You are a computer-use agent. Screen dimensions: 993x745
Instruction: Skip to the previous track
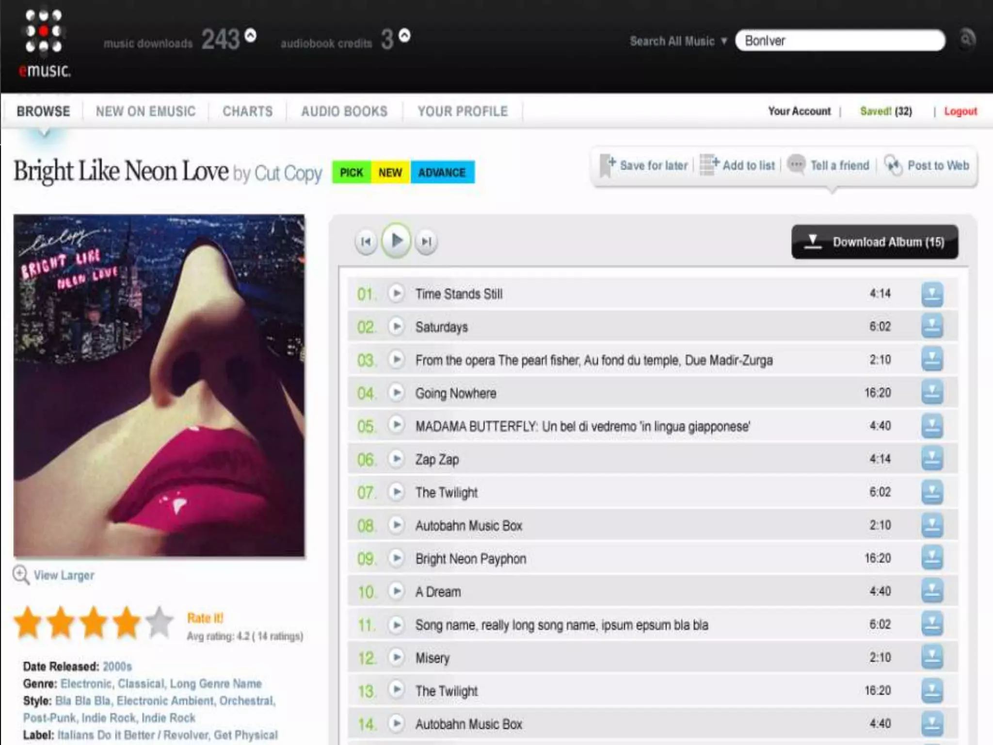pos(366,241)
